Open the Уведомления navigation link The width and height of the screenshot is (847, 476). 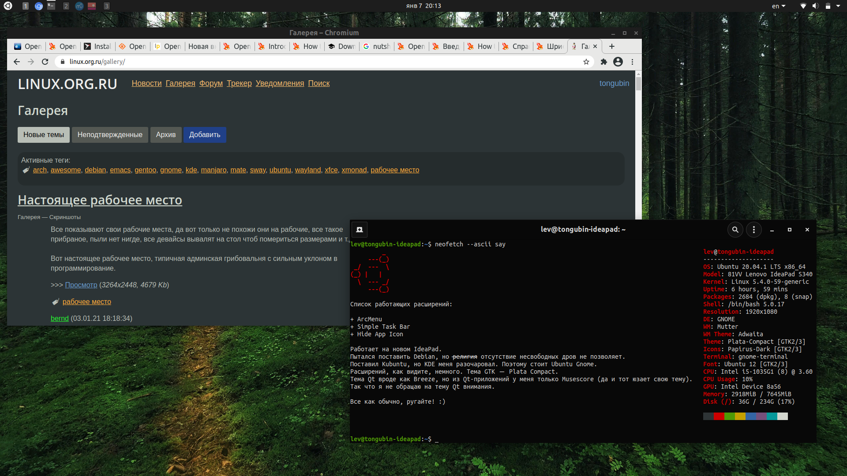point(280,83)
